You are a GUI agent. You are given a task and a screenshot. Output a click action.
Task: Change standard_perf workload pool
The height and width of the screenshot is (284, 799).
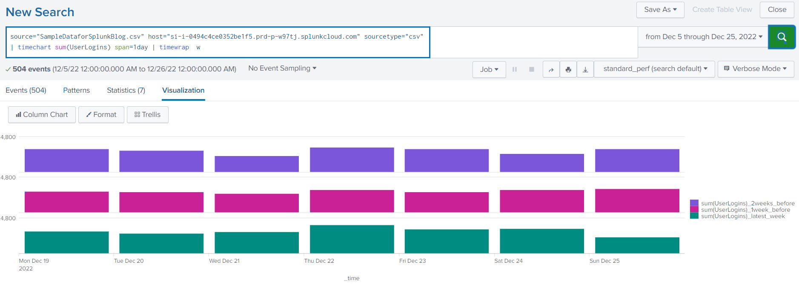tap(655, 69)
